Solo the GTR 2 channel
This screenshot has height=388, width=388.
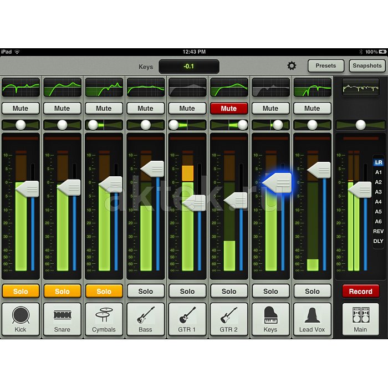[x=229, y=291]
